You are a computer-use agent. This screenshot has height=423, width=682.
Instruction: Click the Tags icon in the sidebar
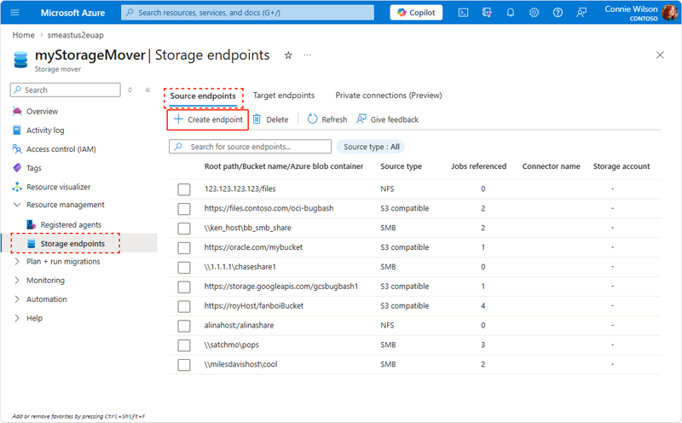point(17,167)
